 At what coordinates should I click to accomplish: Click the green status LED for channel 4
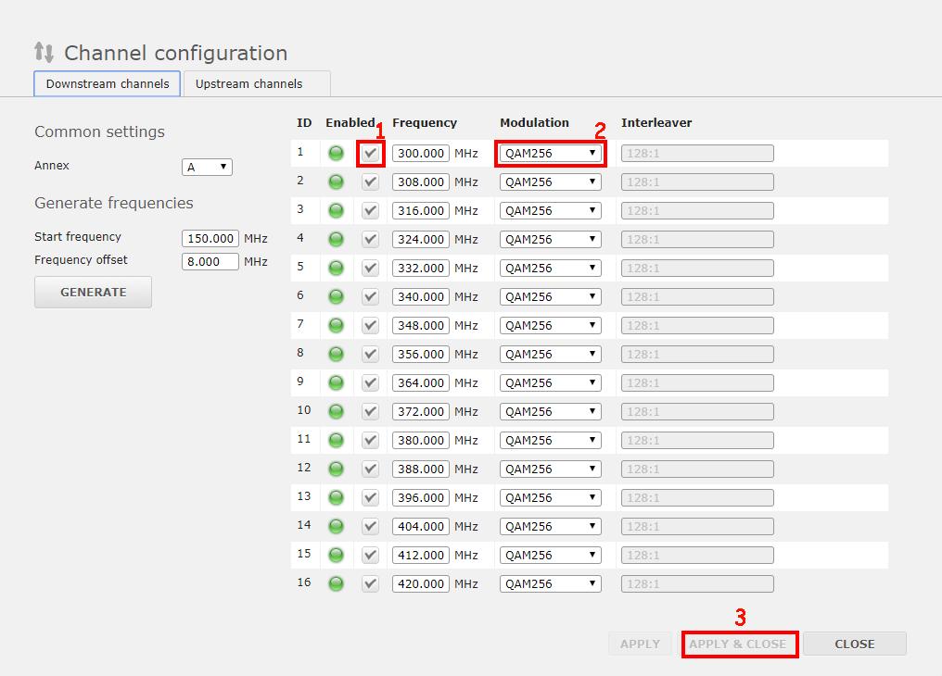pyautogui.click(x=336, y=240)
